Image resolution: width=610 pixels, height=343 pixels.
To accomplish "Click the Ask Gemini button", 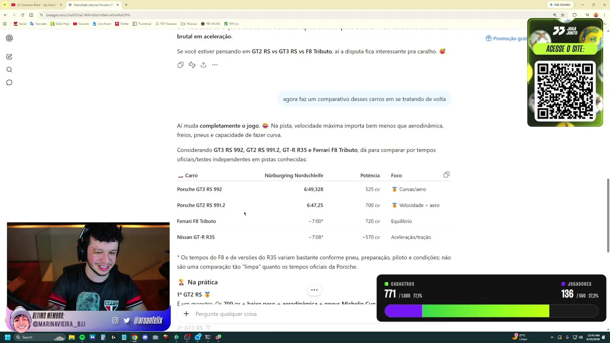I will (x=560, y=5).
